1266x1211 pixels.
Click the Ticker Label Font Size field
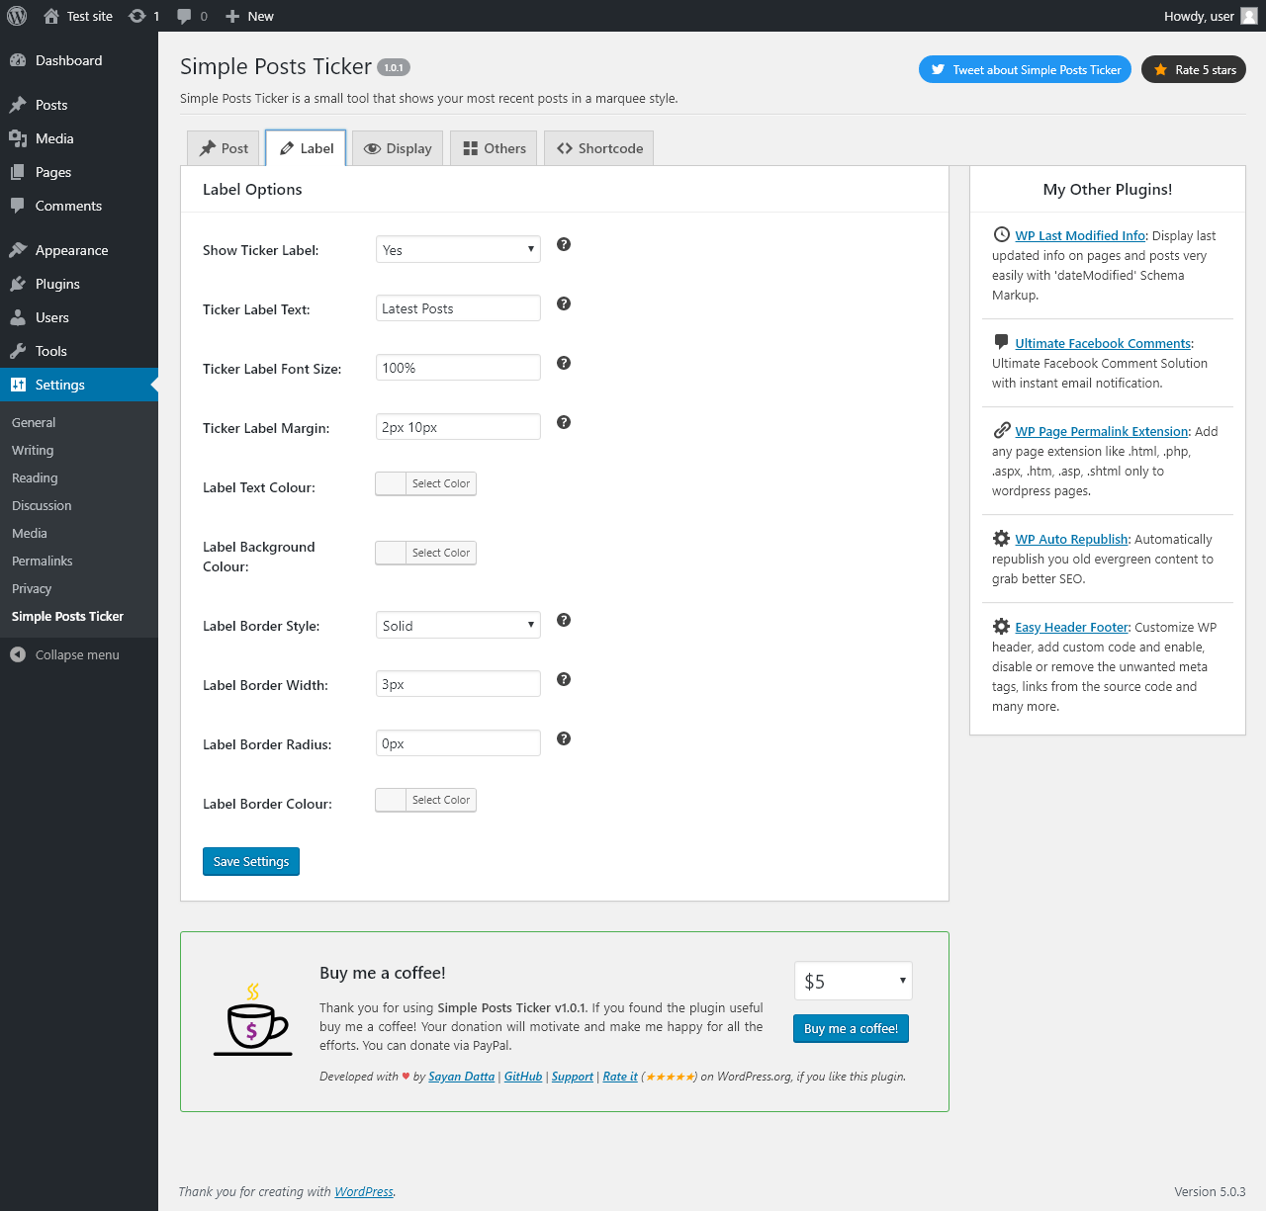(458, 368)
